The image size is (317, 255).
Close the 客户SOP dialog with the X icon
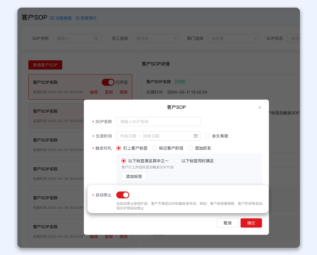[259, 107]
